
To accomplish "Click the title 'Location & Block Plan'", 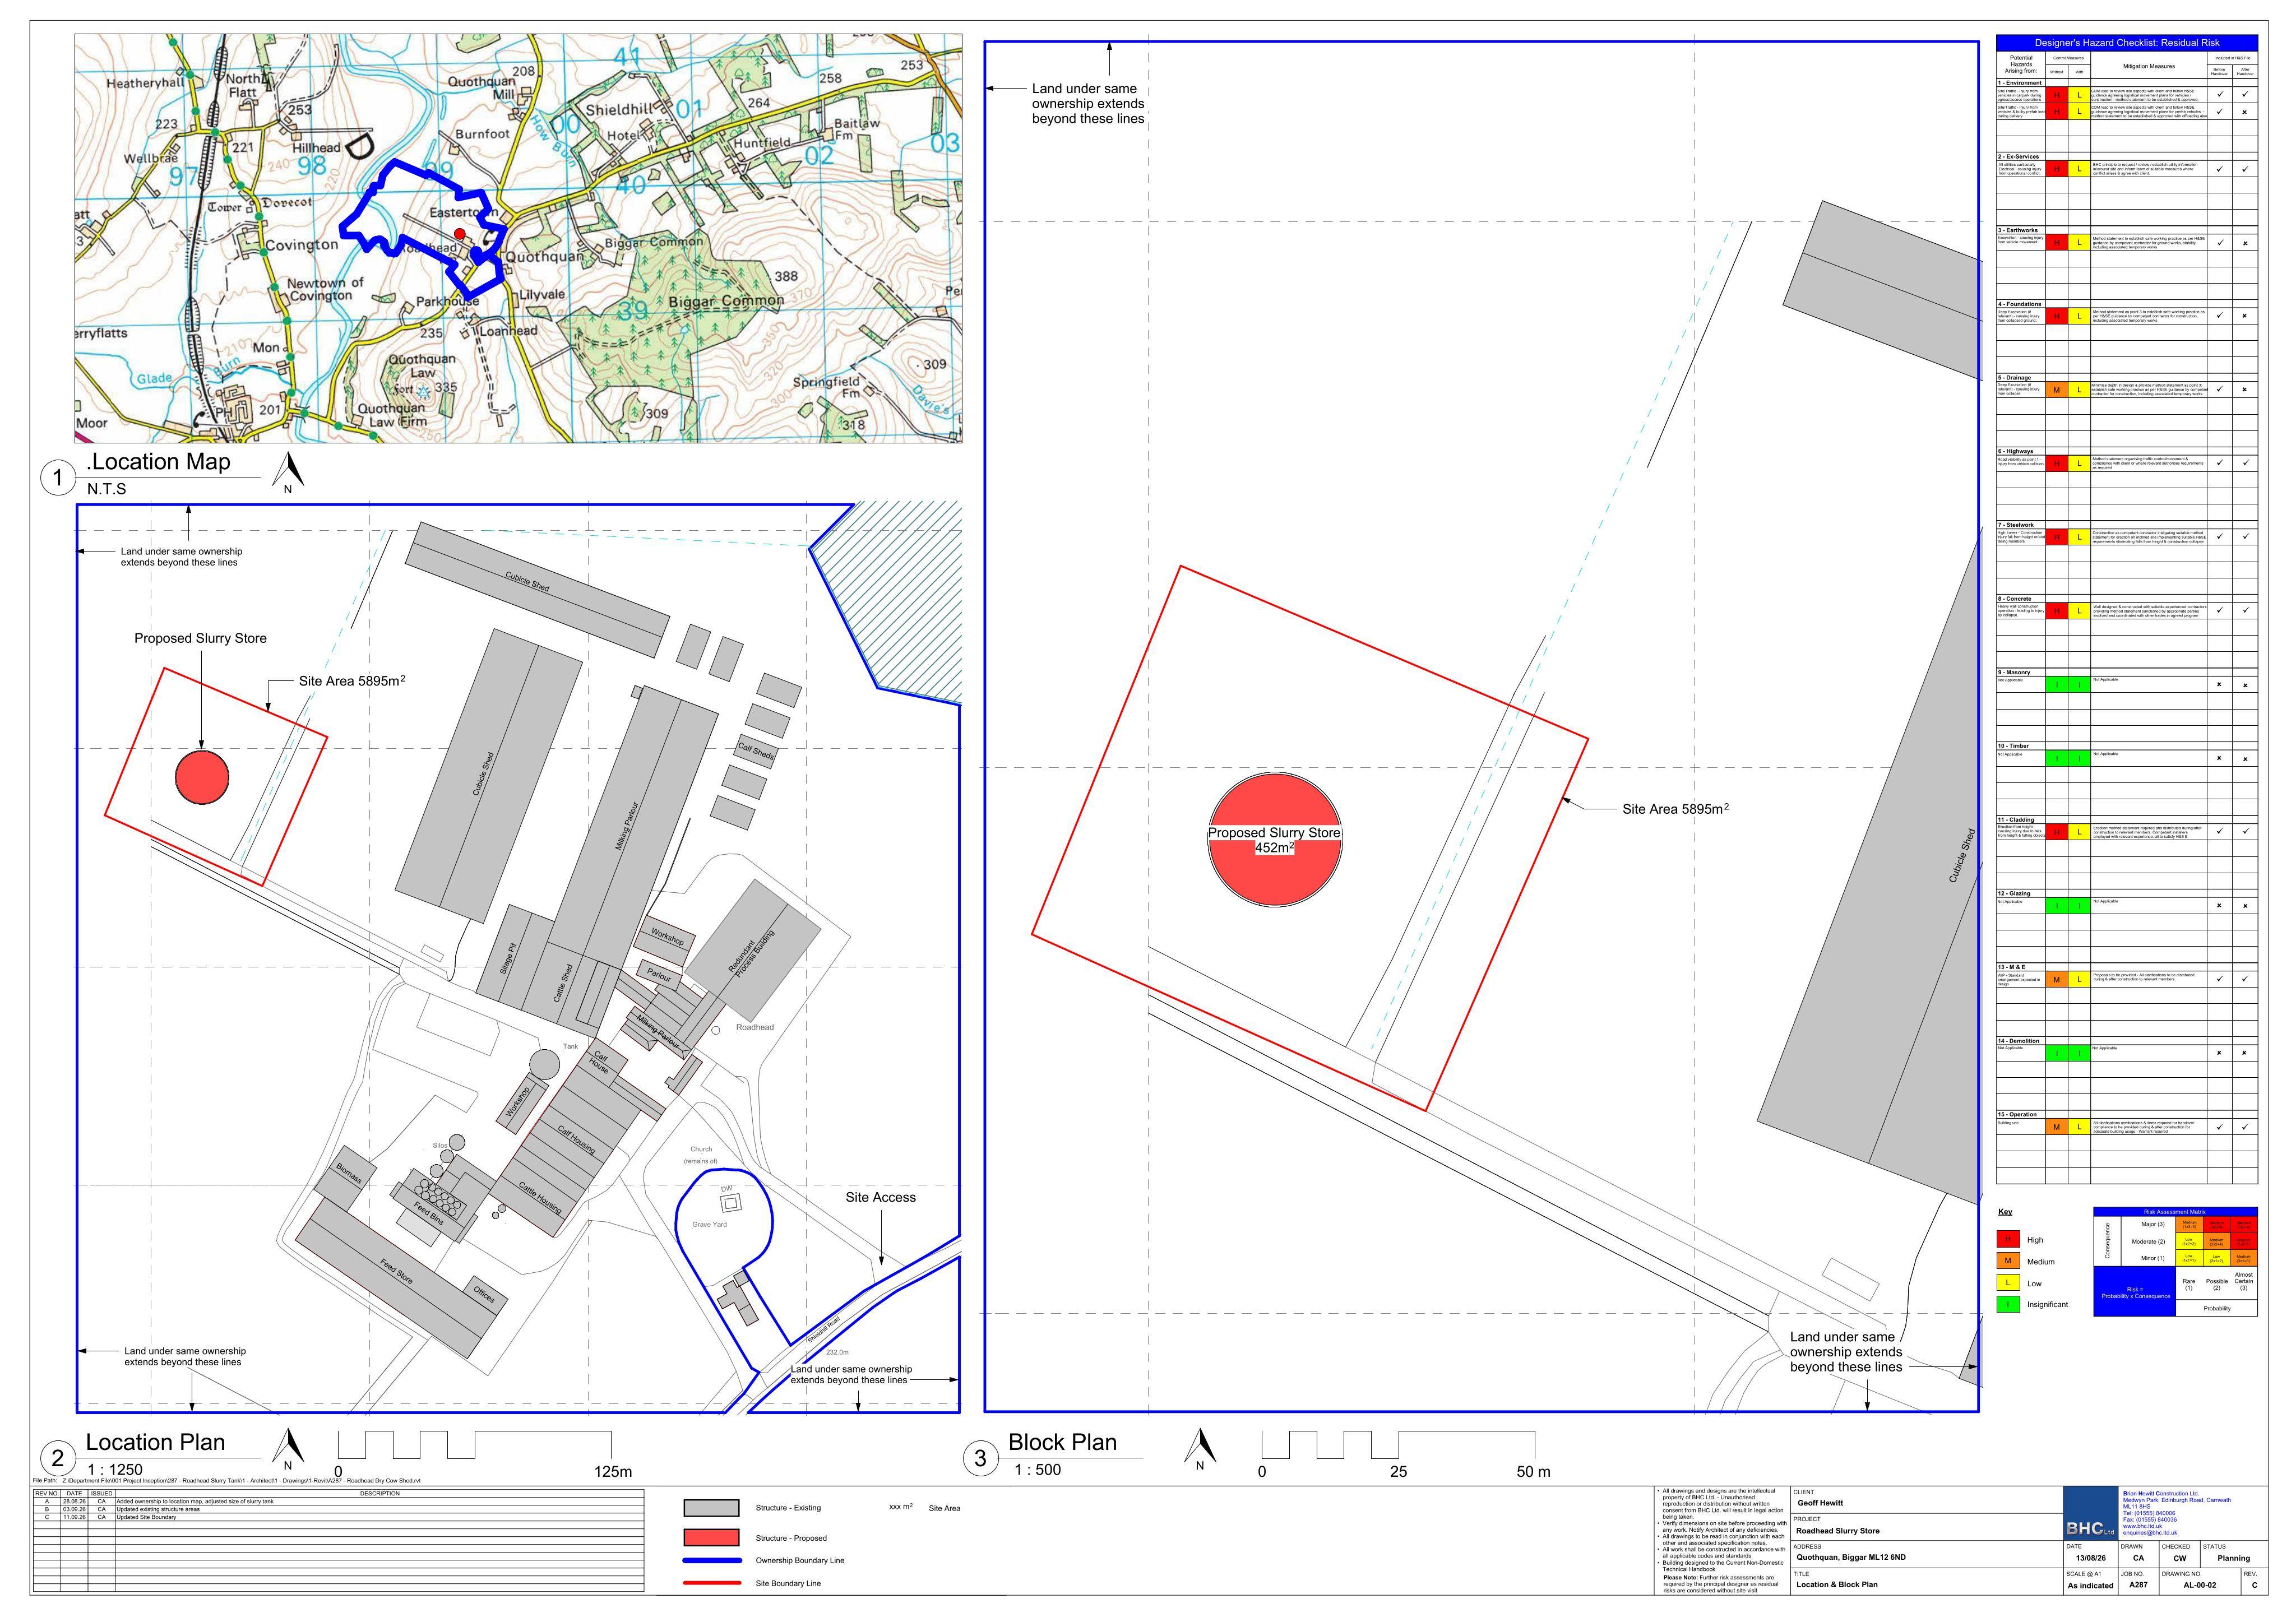I will (1837, 1585).
